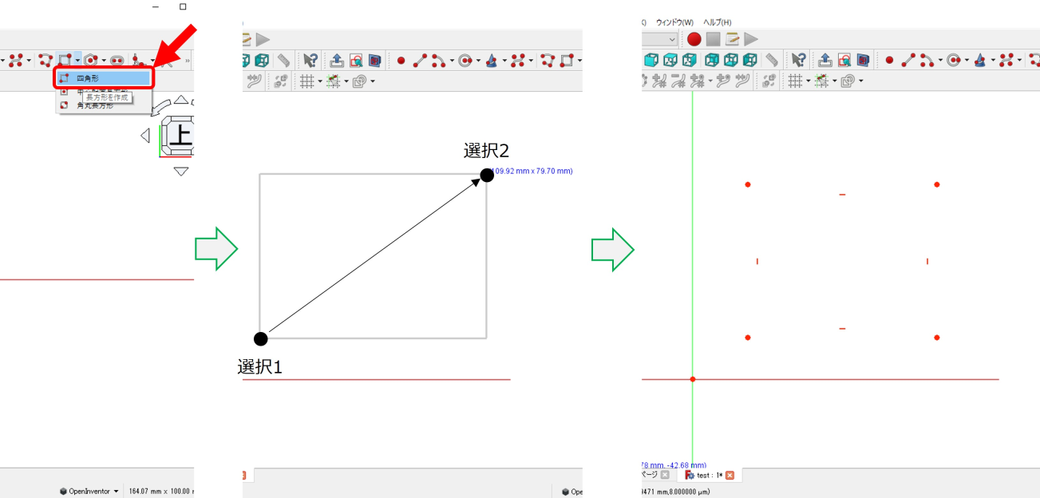Toggle the snap icon in the right window
The height and width of the screenshot is (498, 1040).
[821, 81]
